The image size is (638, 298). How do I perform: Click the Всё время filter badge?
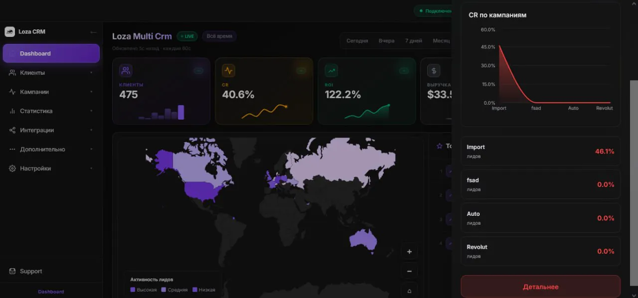219,36
